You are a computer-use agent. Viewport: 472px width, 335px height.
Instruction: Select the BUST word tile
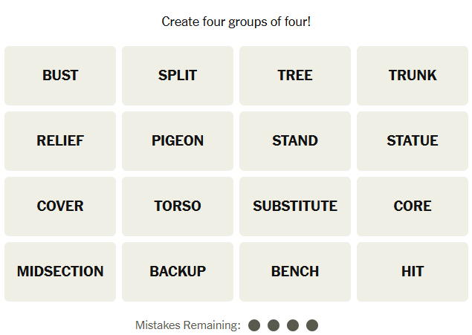[60, 76]
